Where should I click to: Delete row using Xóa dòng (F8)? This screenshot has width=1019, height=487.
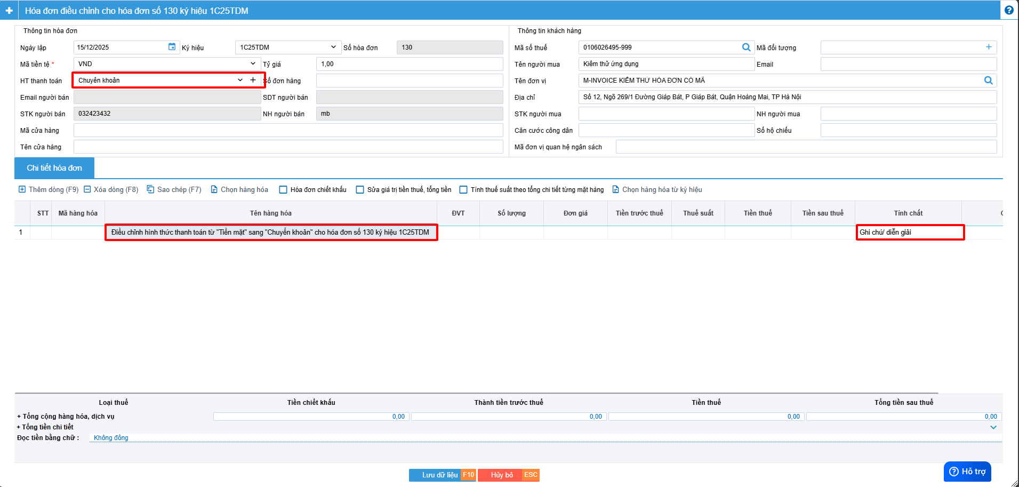point(111,190)
